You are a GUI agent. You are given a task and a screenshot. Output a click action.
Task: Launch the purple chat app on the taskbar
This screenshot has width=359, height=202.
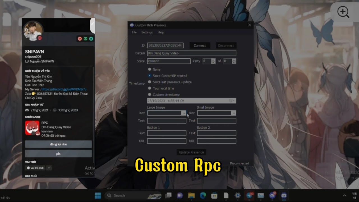point(179,195)
